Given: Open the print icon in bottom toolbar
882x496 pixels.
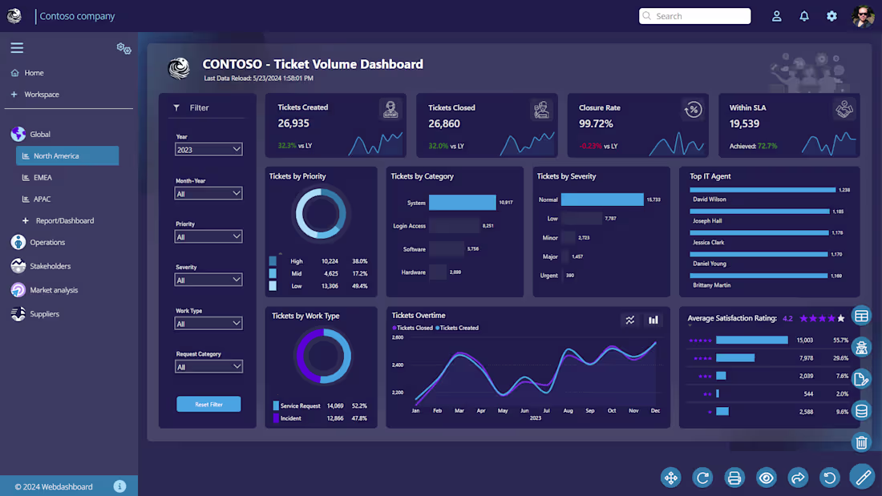Looking at the screenshot, I should pyautogui.click(x=734, y=478).
